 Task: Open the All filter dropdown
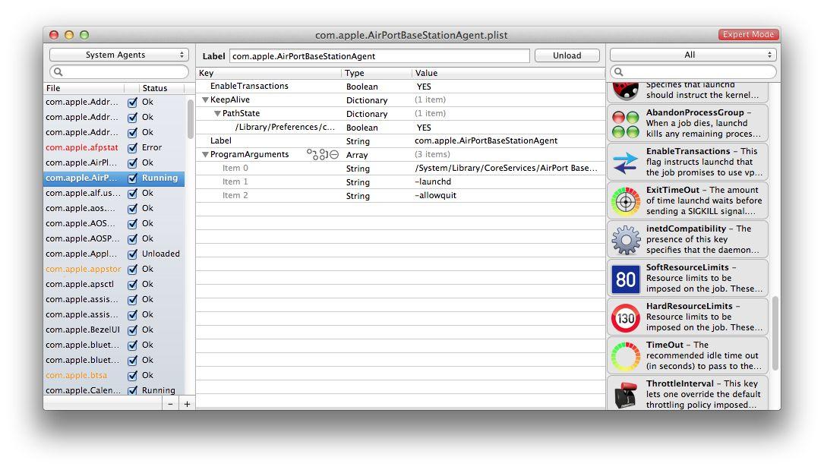(x=693, y=55)
